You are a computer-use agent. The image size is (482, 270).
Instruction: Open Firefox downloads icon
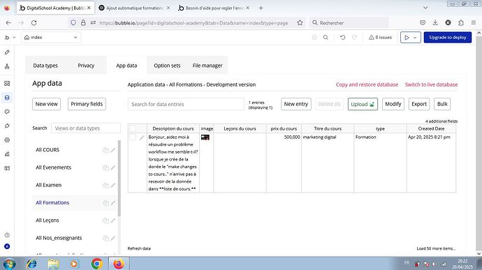point(435,23)
